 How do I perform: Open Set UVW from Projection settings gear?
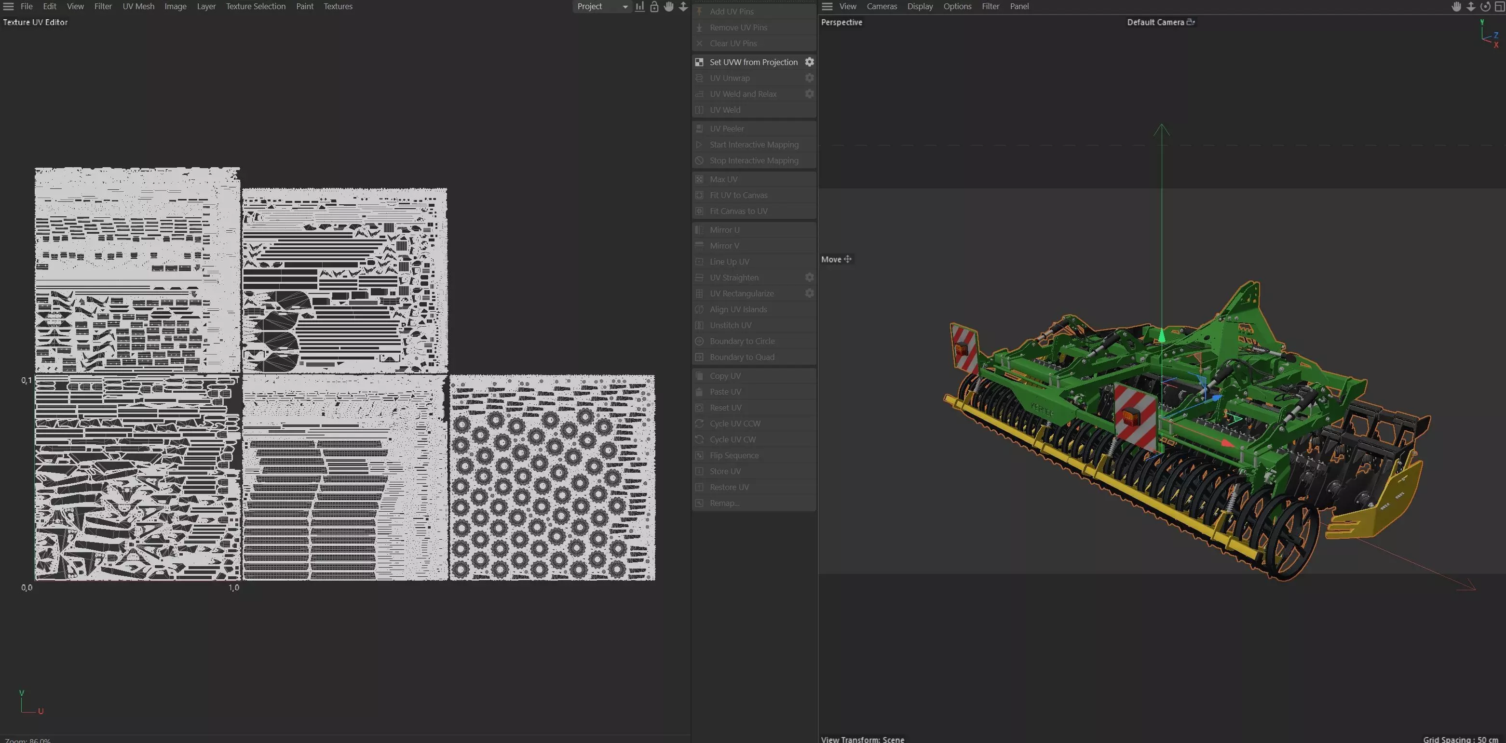click(809, 62)
